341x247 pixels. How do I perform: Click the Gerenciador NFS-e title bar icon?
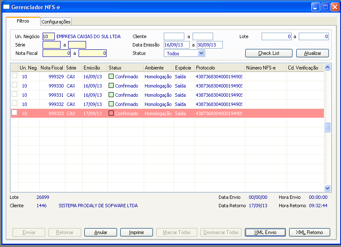6,7
